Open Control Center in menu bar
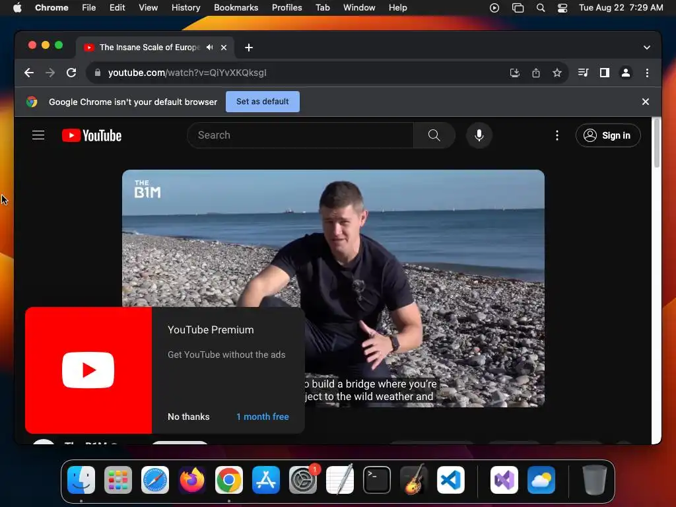 562,8
